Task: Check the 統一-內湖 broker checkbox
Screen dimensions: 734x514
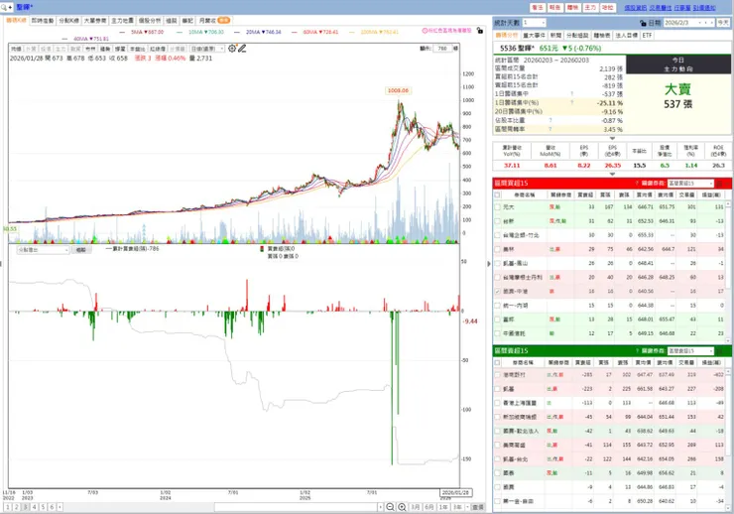Action: pos(497,306)
